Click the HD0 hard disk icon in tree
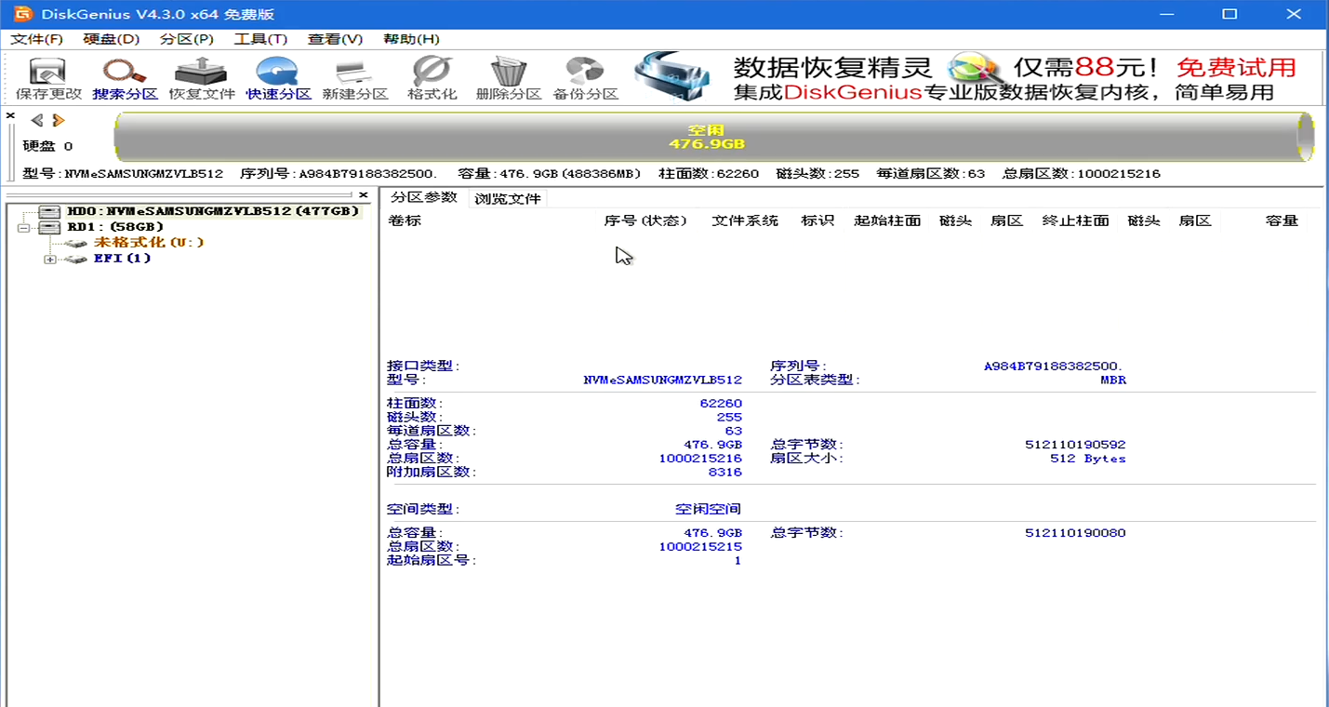Image resolution: width=1329 pixels, height=707 pixels. tap(49, 212)
